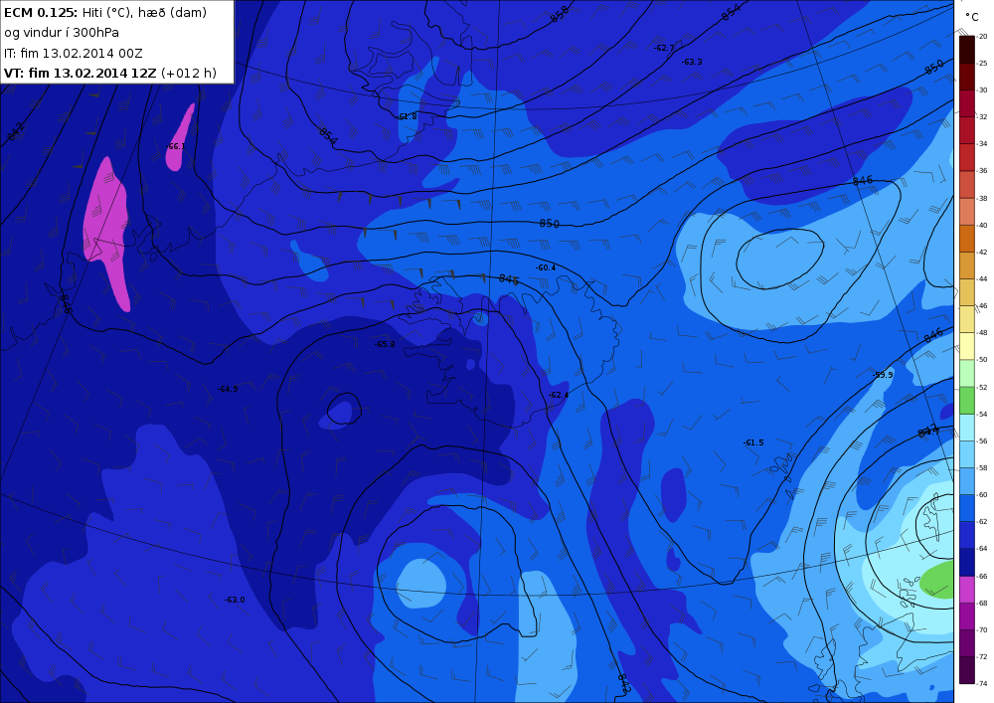The height and width of the screenshot is (703, 994).
Task: Click the green warm patch beside the legend
Action: pos(937,580)
